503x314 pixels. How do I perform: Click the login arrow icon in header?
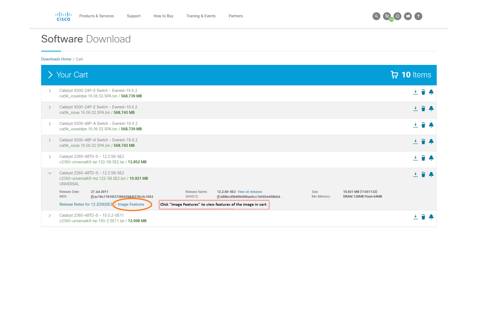pos(397,16)
